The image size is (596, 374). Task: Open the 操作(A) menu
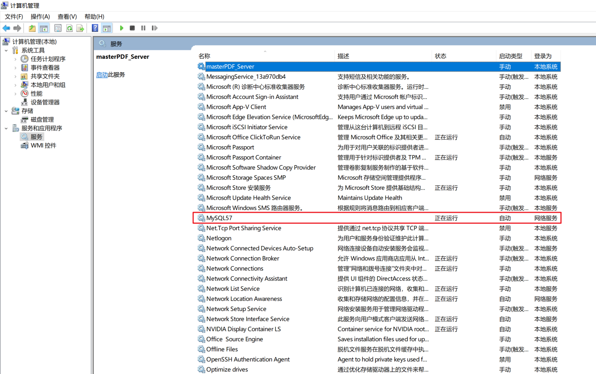[40, 17]
